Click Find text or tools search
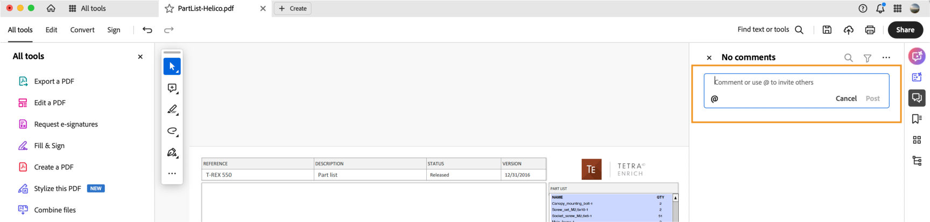The image size is (930, 222). (770, 30)
